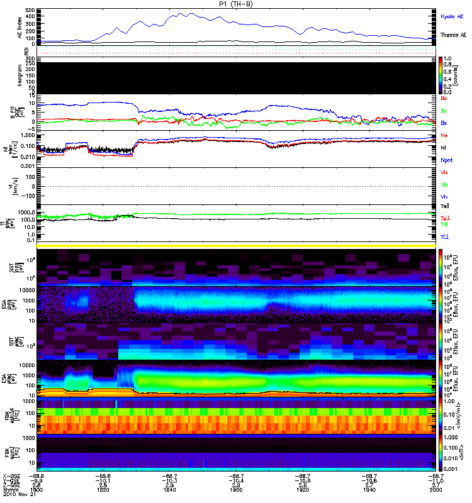Click the Keogram axis label
Screen dimensions: 472x503
20,75
